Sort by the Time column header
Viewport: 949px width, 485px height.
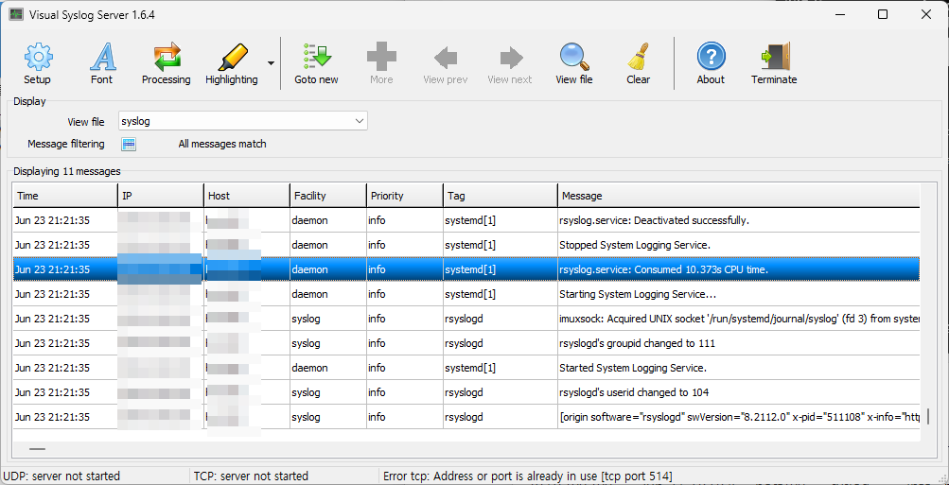(65, 196)
